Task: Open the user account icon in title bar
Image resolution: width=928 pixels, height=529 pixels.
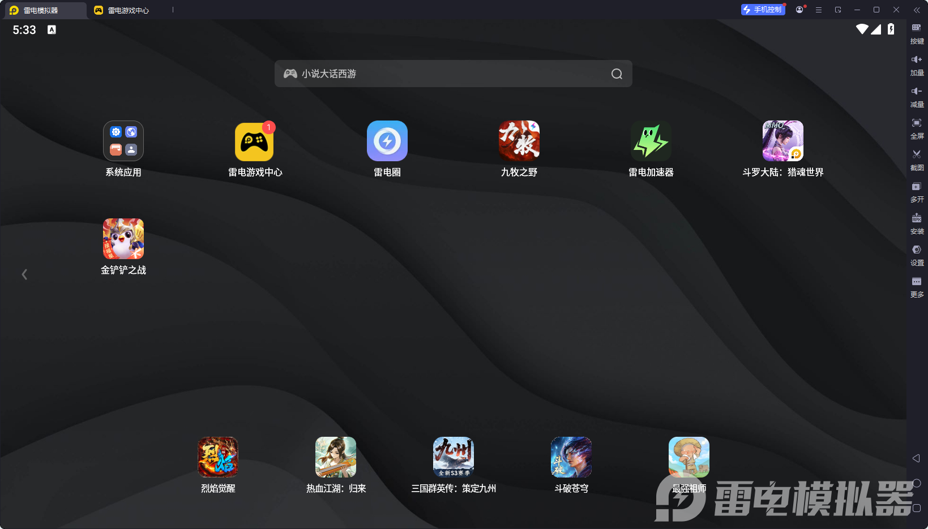Action: coord(799,10)
